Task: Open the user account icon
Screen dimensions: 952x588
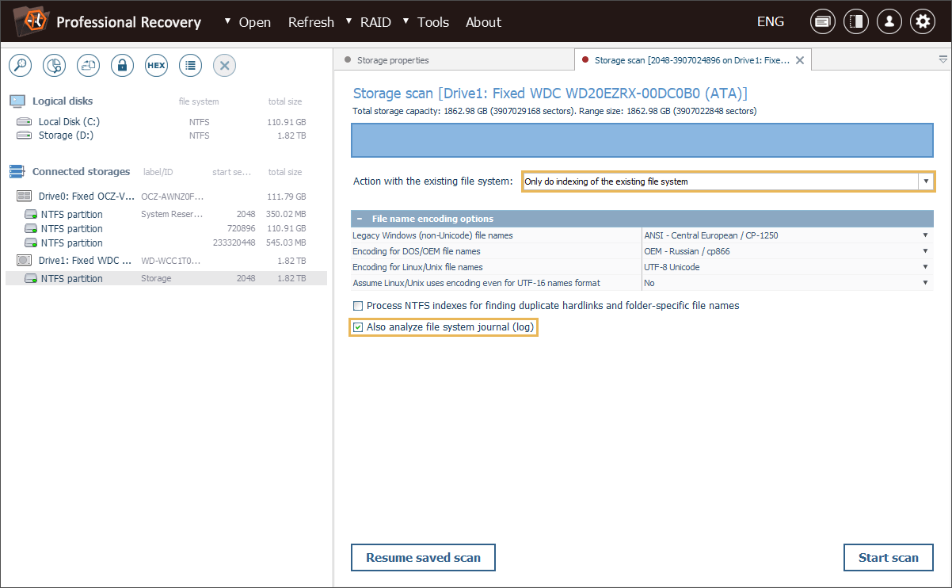Action: 889,22
